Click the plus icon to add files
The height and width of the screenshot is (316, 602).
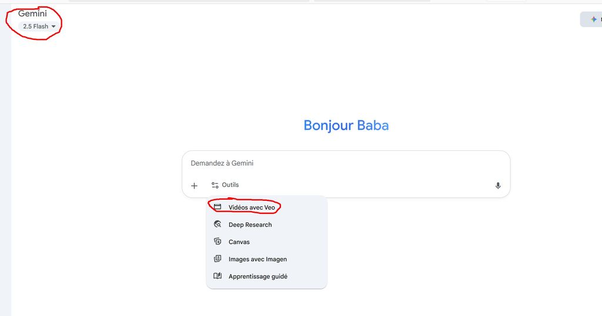pos(194,186)
